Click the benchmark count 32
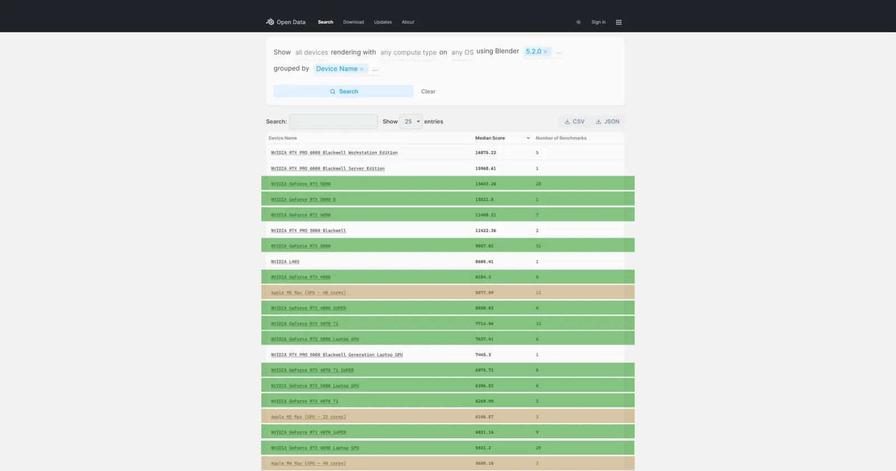Image resolution: width=896 pixels, height=471 pixels. (x=538, y=324)
